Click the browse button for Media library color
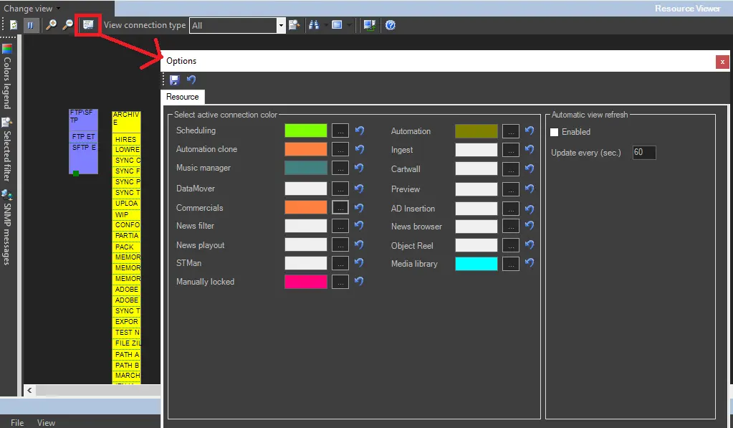The height and width of the screenshot is (428, 733). tap(511, 264)
